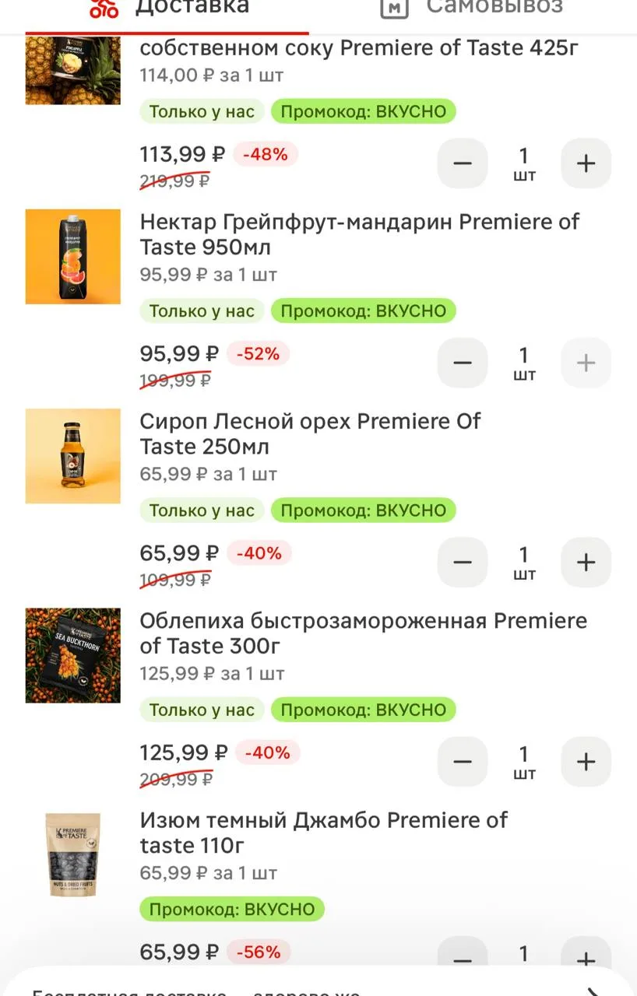Image resolution: width=637 pixels, height=996 pixels.
Task: Open Облепиха быстрозамороженная product title
Action: 363,633
